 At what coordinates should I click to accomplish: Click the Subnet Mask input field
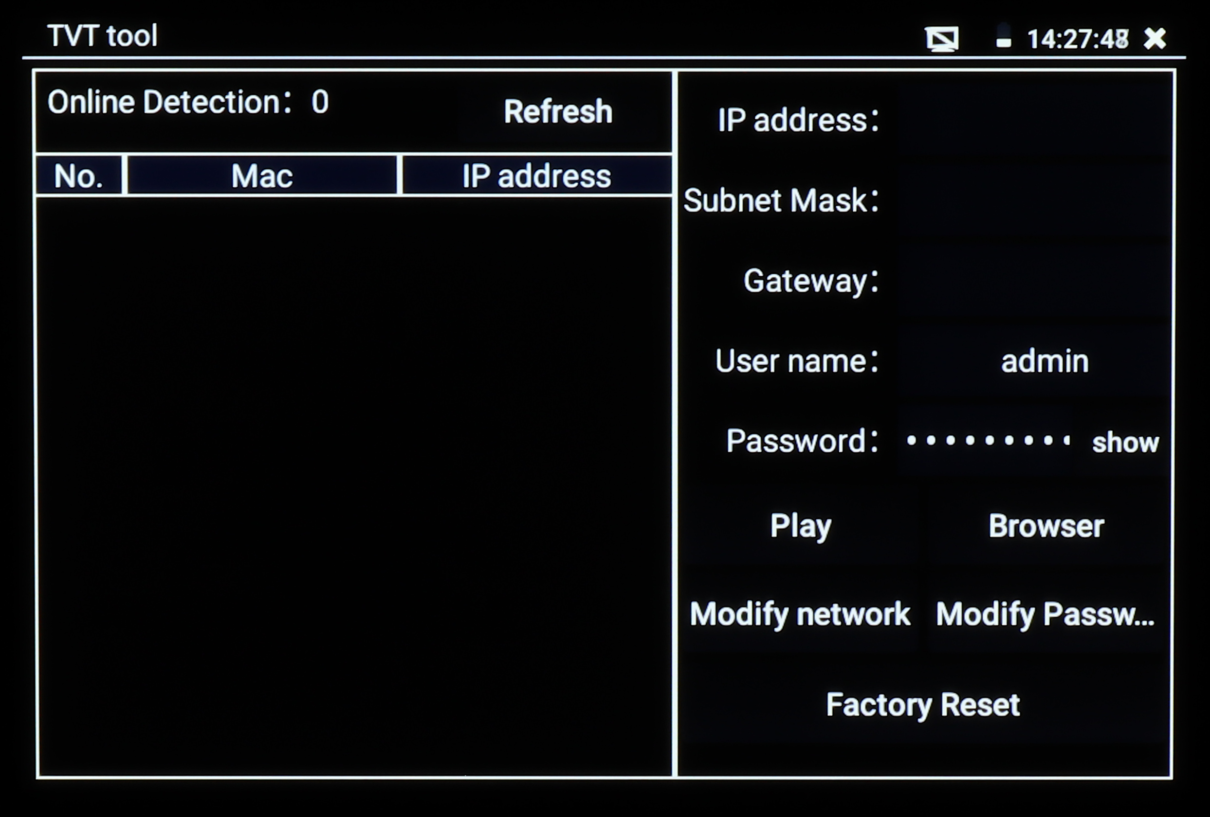1033,200
